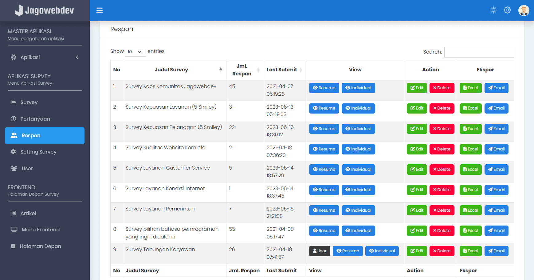Viewport: 534px width, 280px height.
Task: Open Halaman Depan in sidebar
Action: [x=45, y=246]
